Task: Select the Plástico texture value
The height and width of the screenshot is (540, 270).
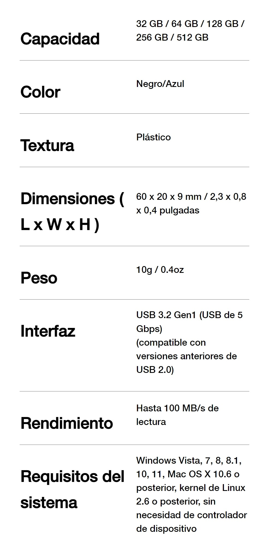Action: (154, 137)
